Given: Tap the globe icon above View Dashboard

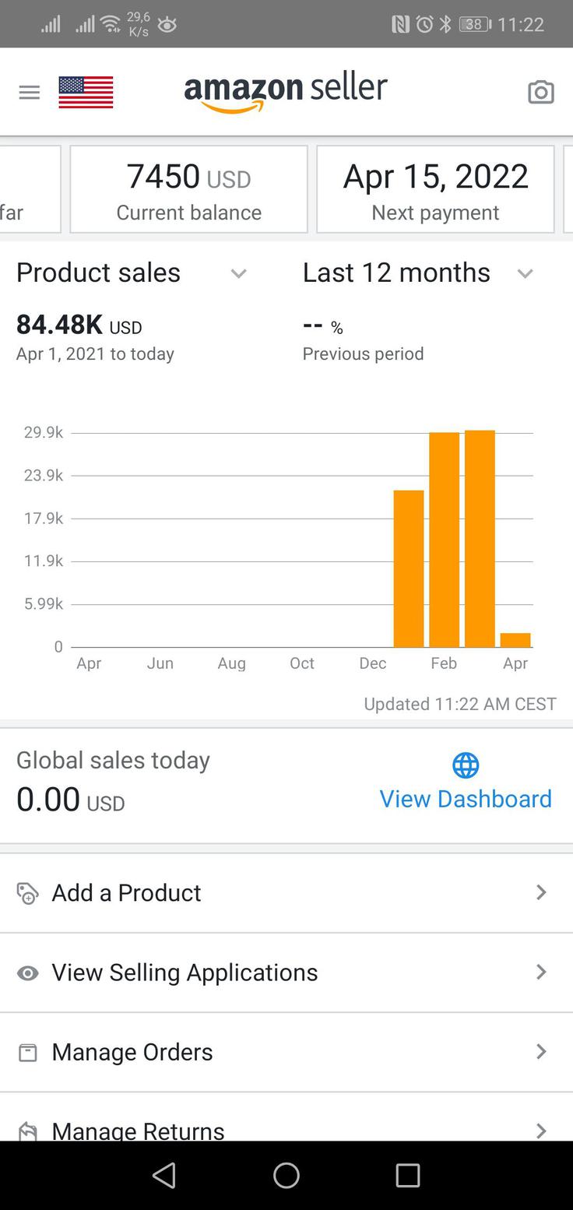Looking at the screenshot, I should coord(466,765).
